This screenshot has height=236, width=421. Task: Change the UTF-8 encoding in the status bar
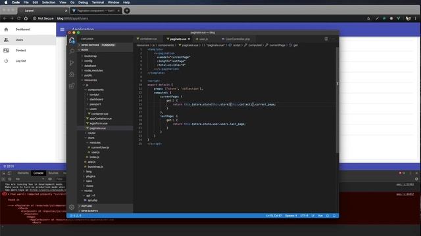304,216
